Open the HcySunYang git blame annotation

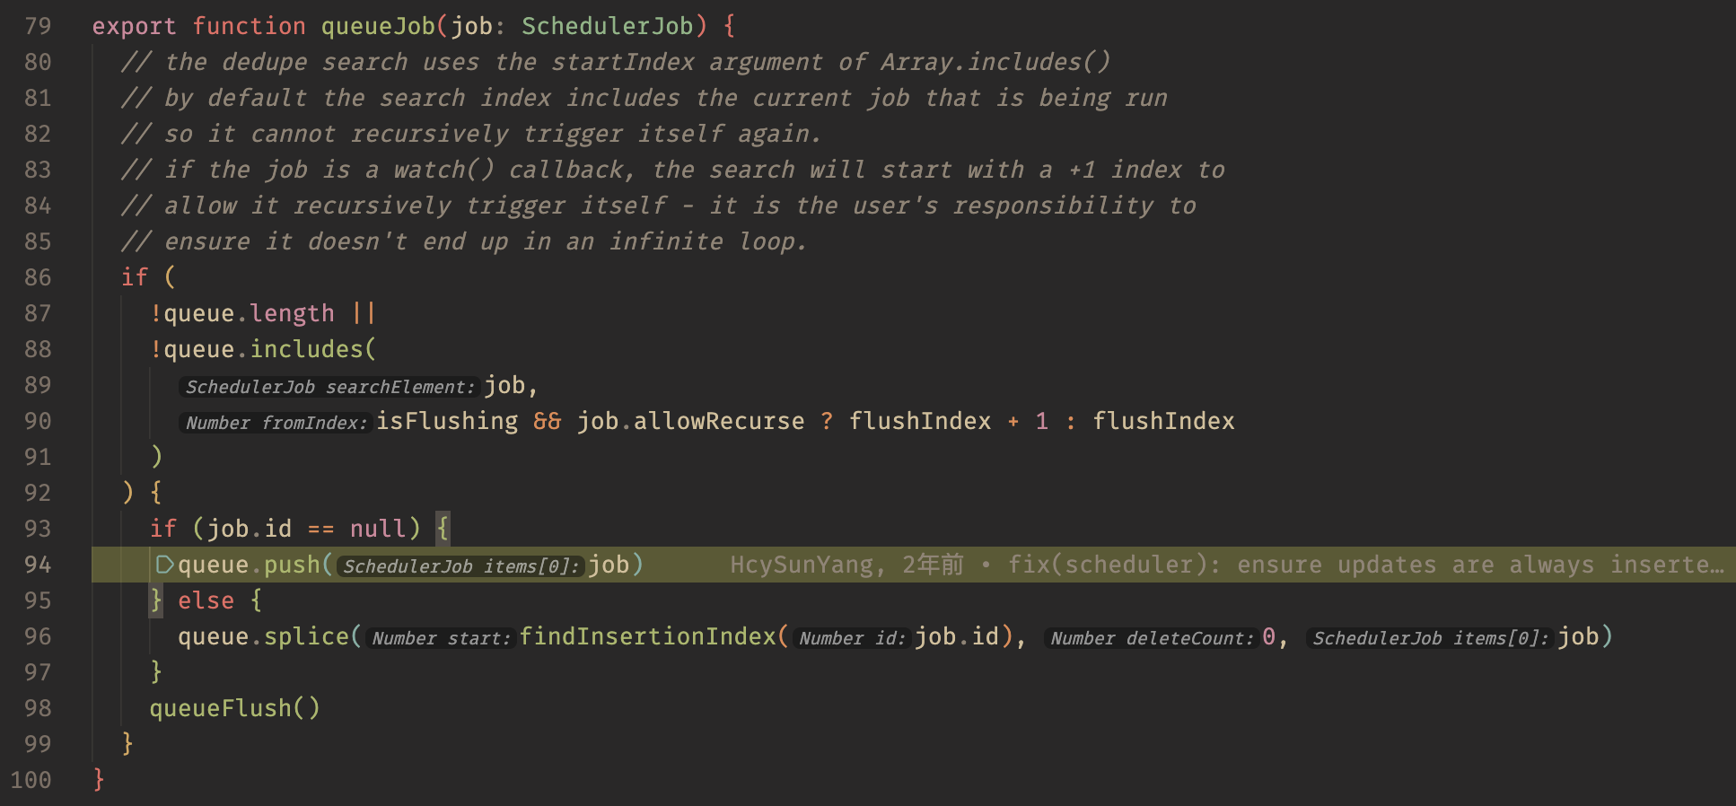(1226, 565)
